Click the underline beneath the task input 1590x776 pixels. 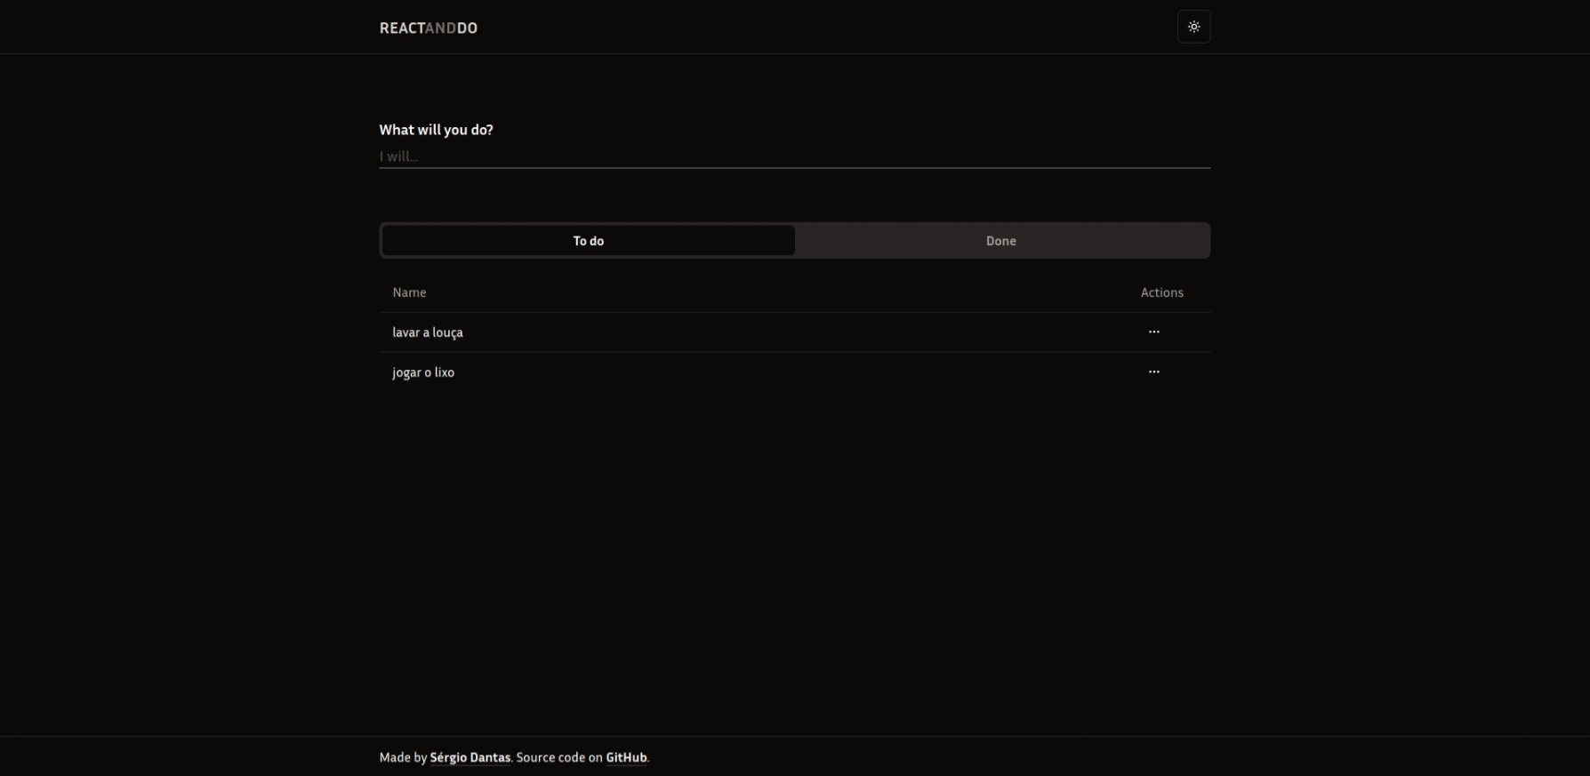(x=793, y=167)
